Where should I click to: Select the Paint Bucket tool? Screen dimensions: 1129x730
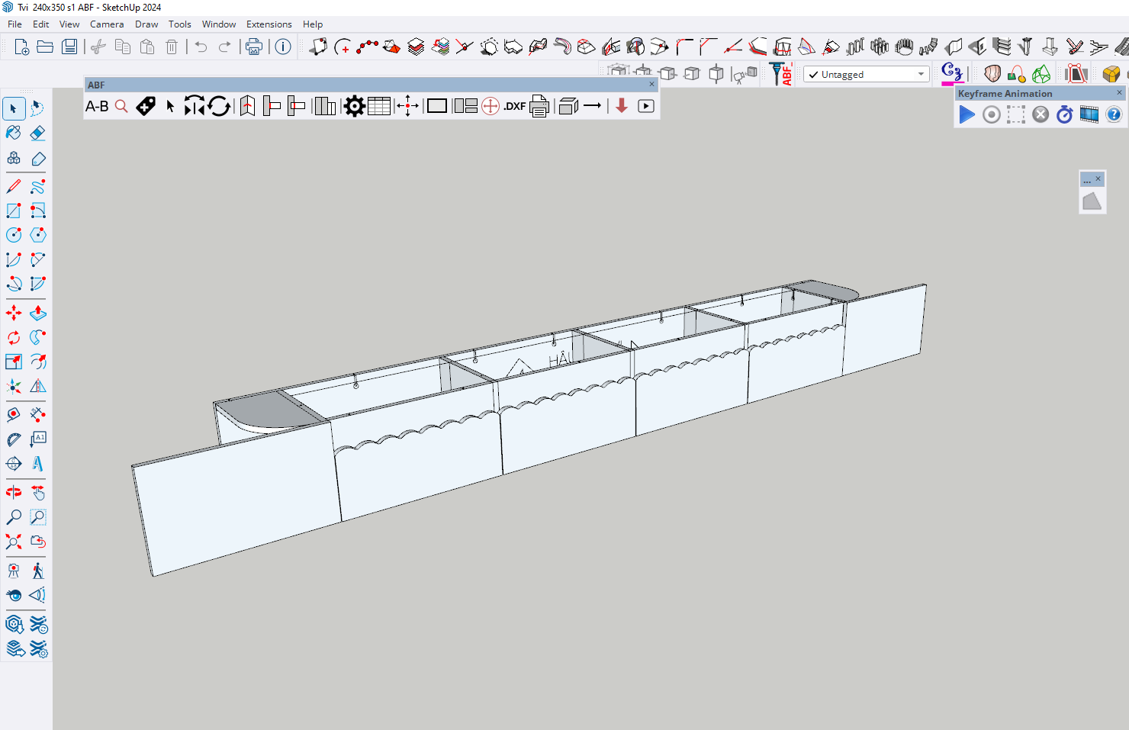pos(14,133)
